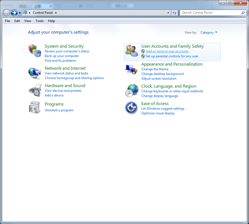Open the Tools menu
The image size is (249, 224).
point(39,21)
